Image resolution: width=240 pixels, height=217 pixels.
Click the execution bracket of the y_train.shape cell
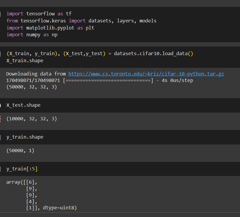click(x=1, y=137)
